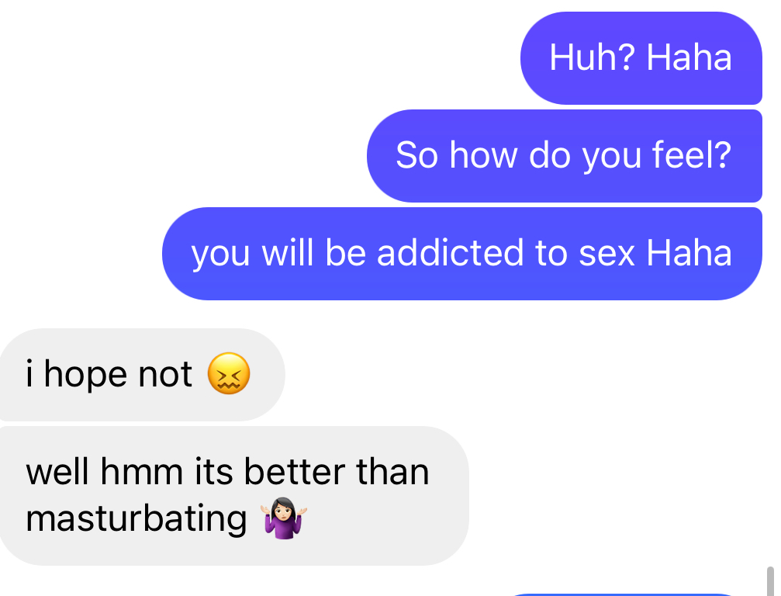Screen dimensions: 781x596
Task: Select the "well hmm its better than" message
Action: [x=233, y=496]
